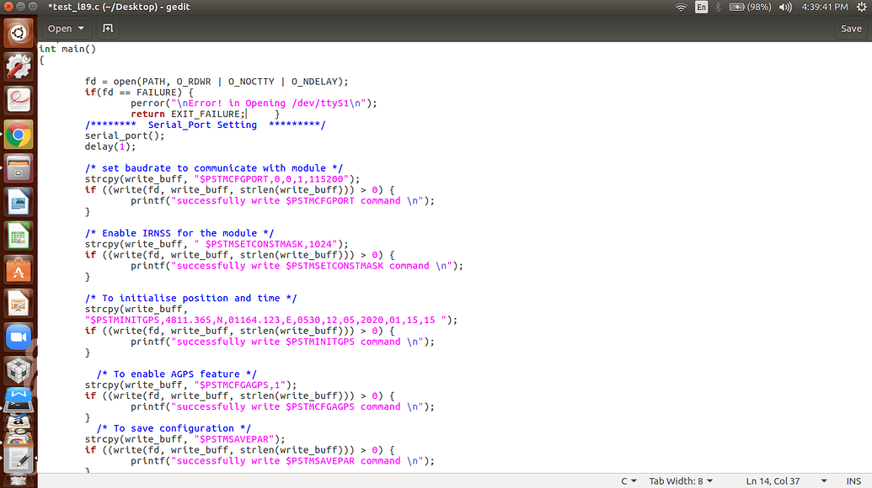Image resolution: width=872 pixels, height=488 pixels.
Task: Expand the Open recent files dropdown
Action: point(81,29)
